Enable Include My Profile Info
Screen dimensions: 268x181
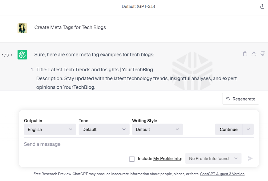coord(132,159)
